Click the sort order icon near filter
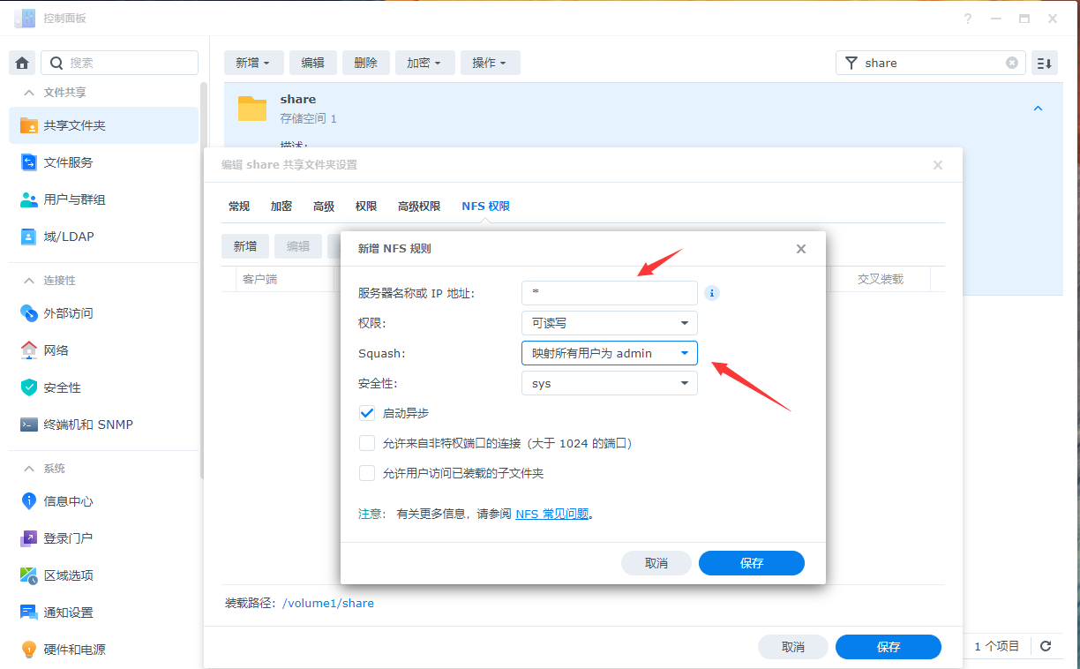1080x669 pixels. coord(1045,63)
